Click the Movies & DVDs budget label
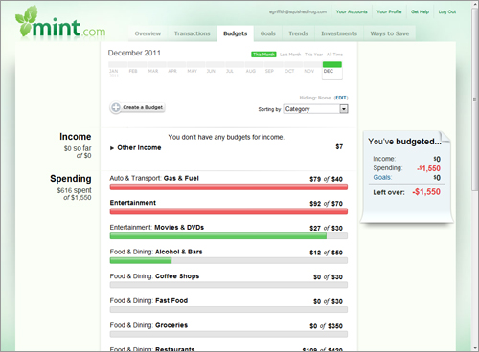This screenshot has width=479, height=352. tap(157, 228)
